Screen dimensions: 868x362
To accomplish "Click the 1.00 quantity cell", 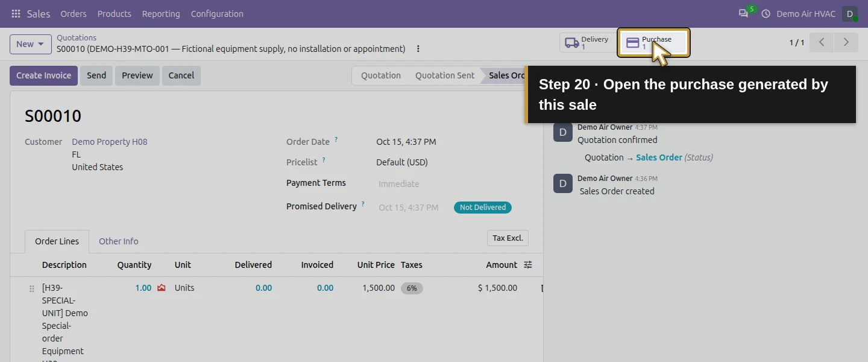I will [143, 288].
